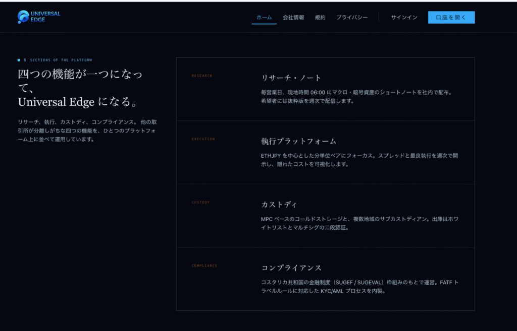Open プライバシー nav link

tap(352, 18)
